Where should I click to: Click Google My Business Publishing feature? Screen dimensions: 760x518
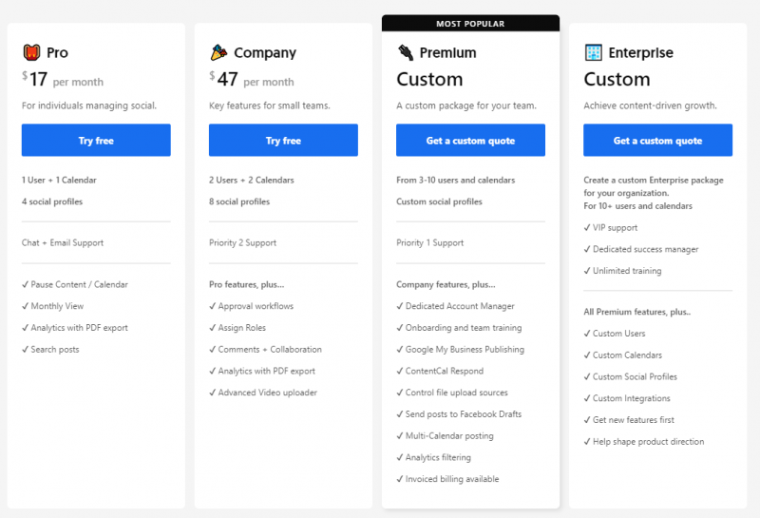click(x=465, y=349)
